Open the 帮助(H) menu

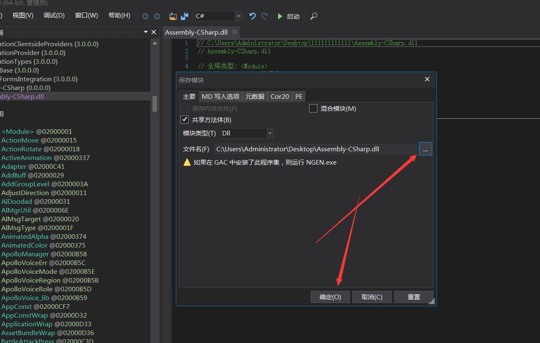click(x=119, y=15)
